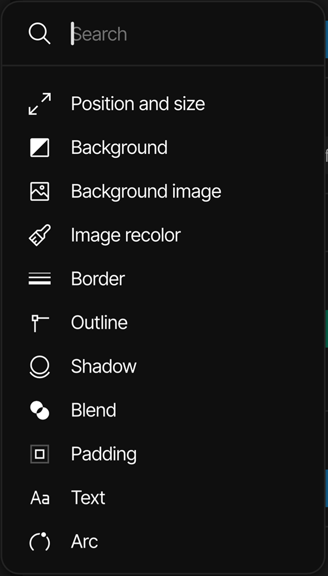Open the Blend options entry
This screenshot has width=328, height=576.
[93, 409]
